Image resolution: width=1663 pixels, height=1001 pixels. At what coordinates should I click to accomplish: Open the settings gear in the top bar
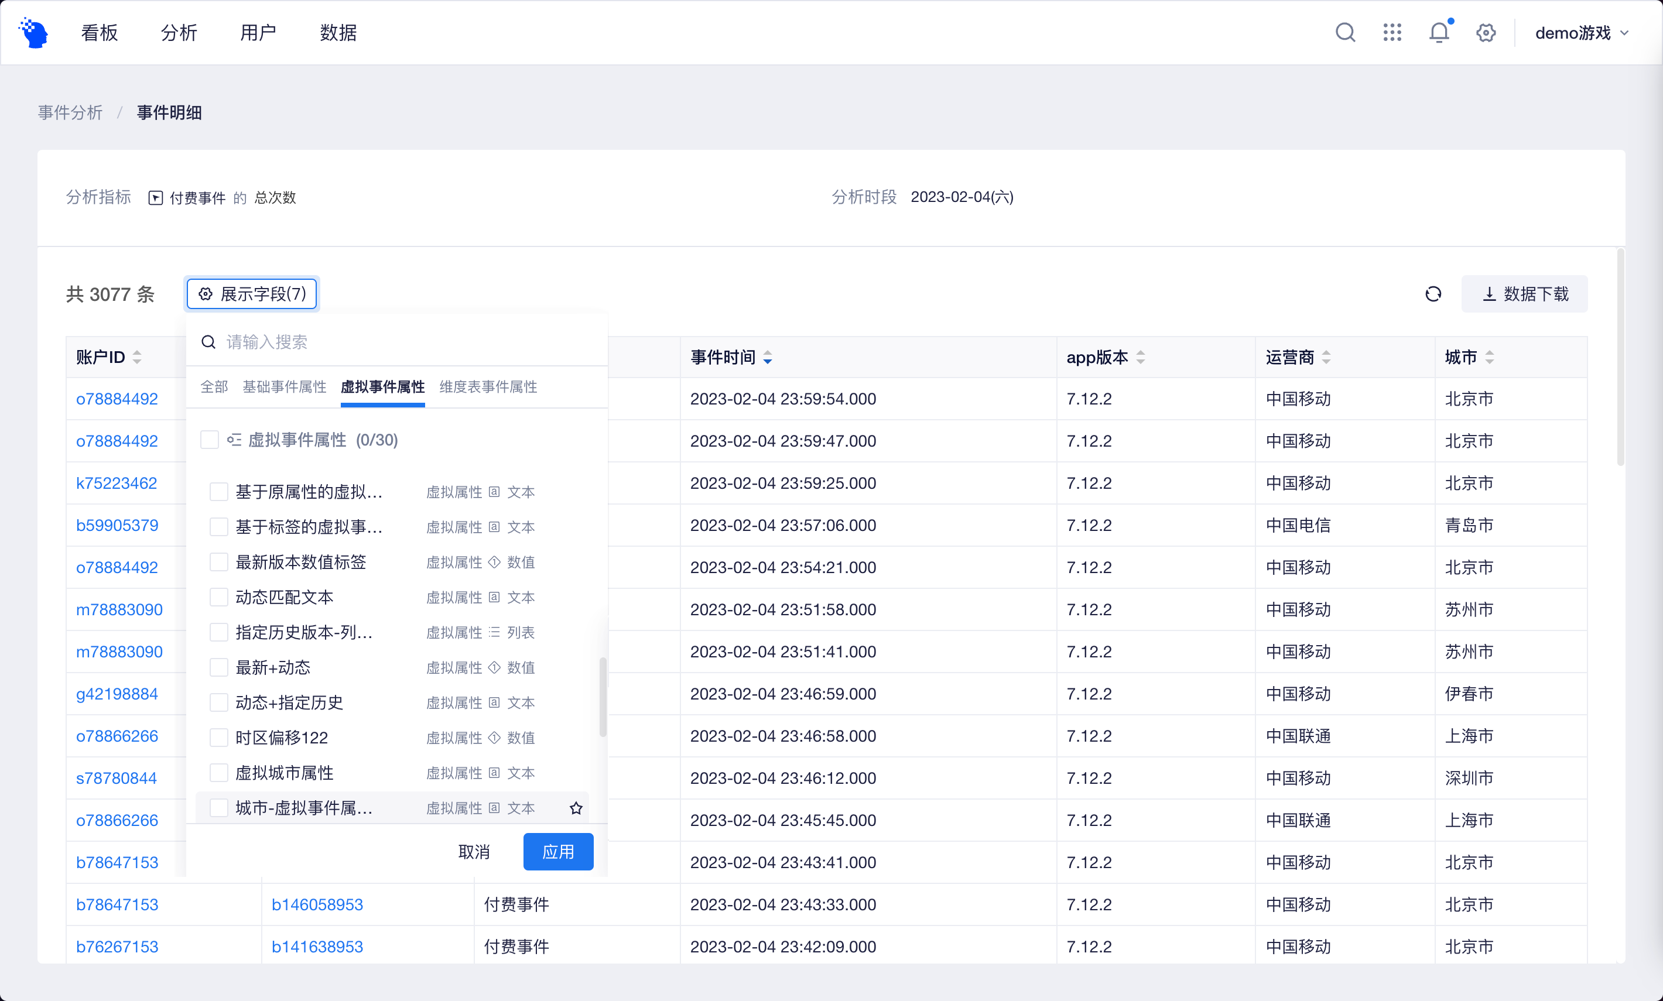coord(1486,32)
